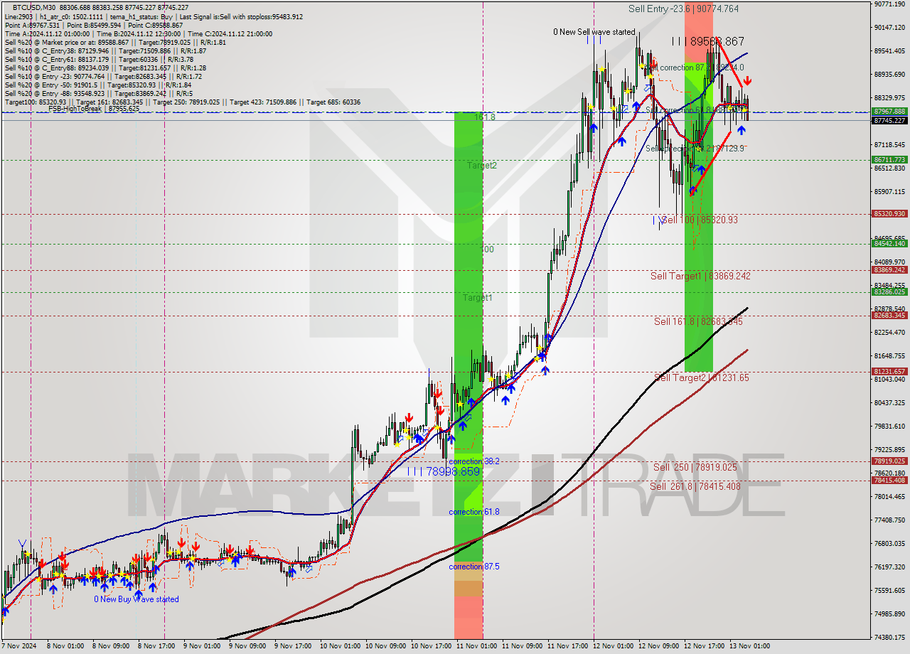Image resolution: width=910 pixels, height=654 pixels.
Task: Select the 'correction 87.5' label
Action: 474,567
